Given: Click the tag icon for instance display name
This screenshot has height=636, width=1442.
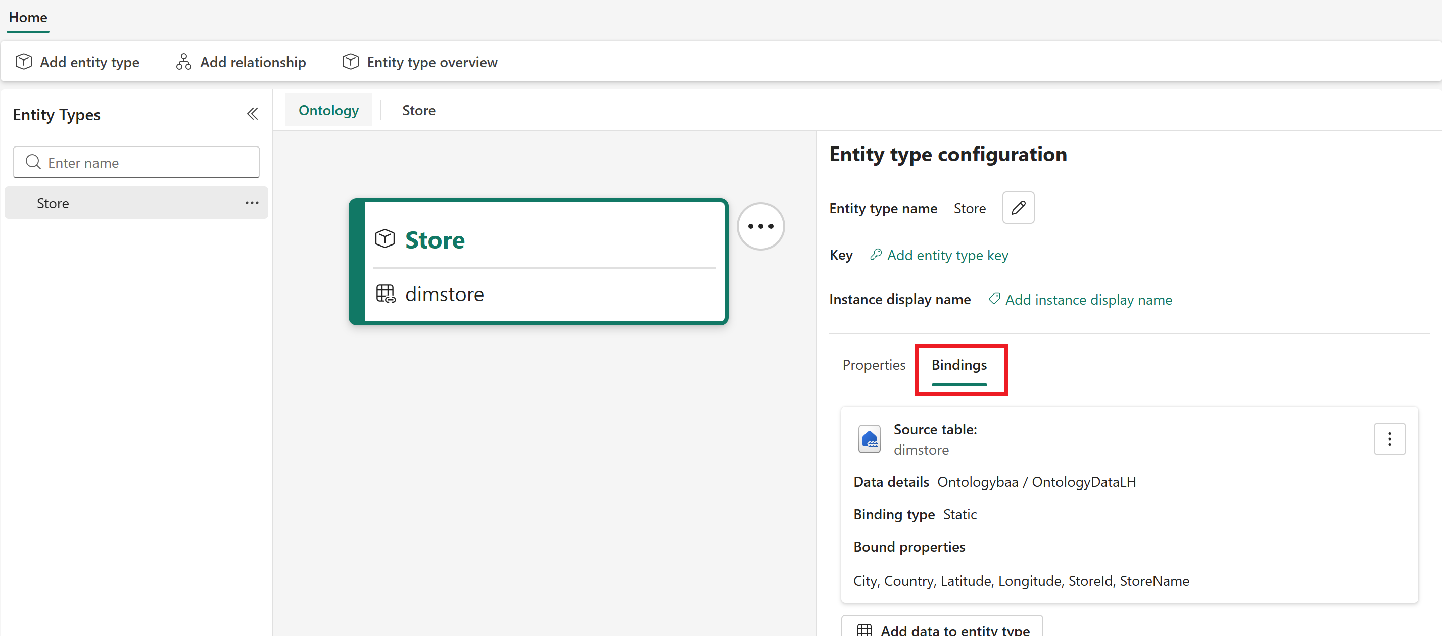Looking at the screenshot, I should pos(994,299).
